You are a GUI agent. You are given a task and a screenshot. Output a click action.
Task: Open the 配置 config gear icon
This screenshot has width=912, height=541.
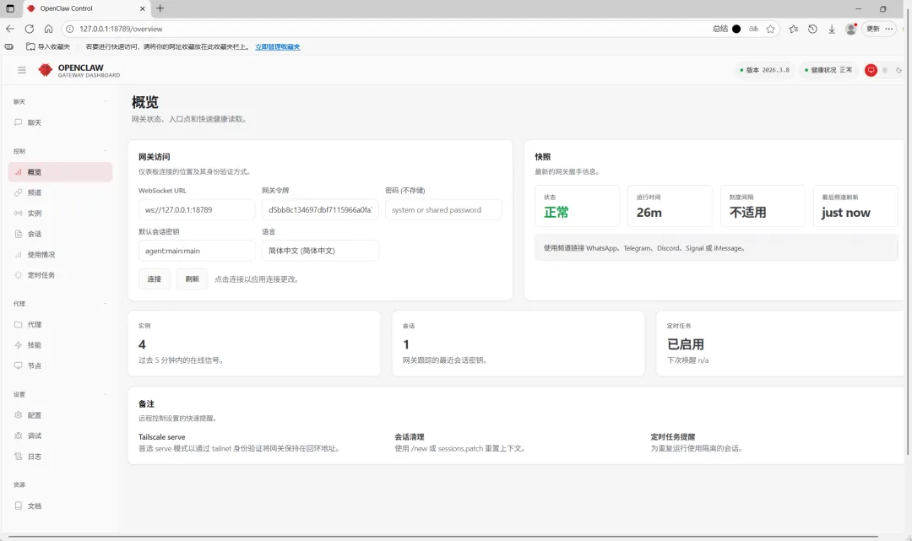click(18, 415)
